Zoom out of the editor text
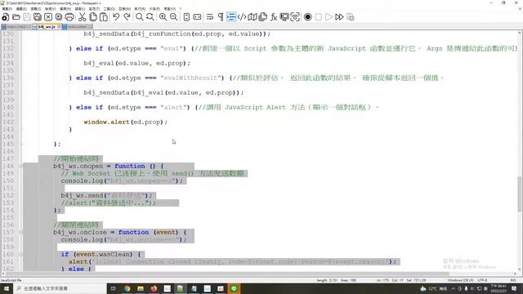This screenshot has height=294, width=523. point(173,17)
